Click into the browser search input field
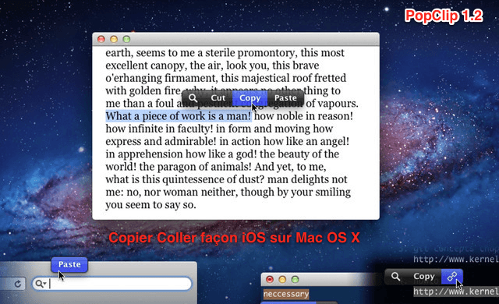499x304 pixels. click(x=112, y=284)
